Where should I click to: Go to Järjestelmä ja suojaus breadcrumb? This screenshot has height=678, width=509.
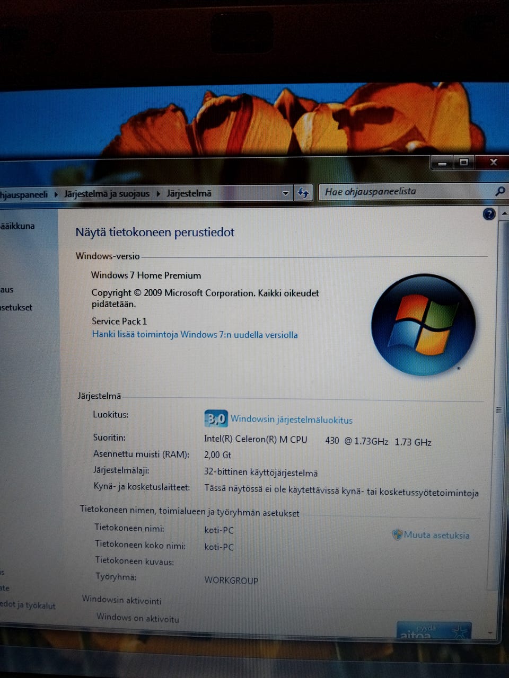point(107,194)
